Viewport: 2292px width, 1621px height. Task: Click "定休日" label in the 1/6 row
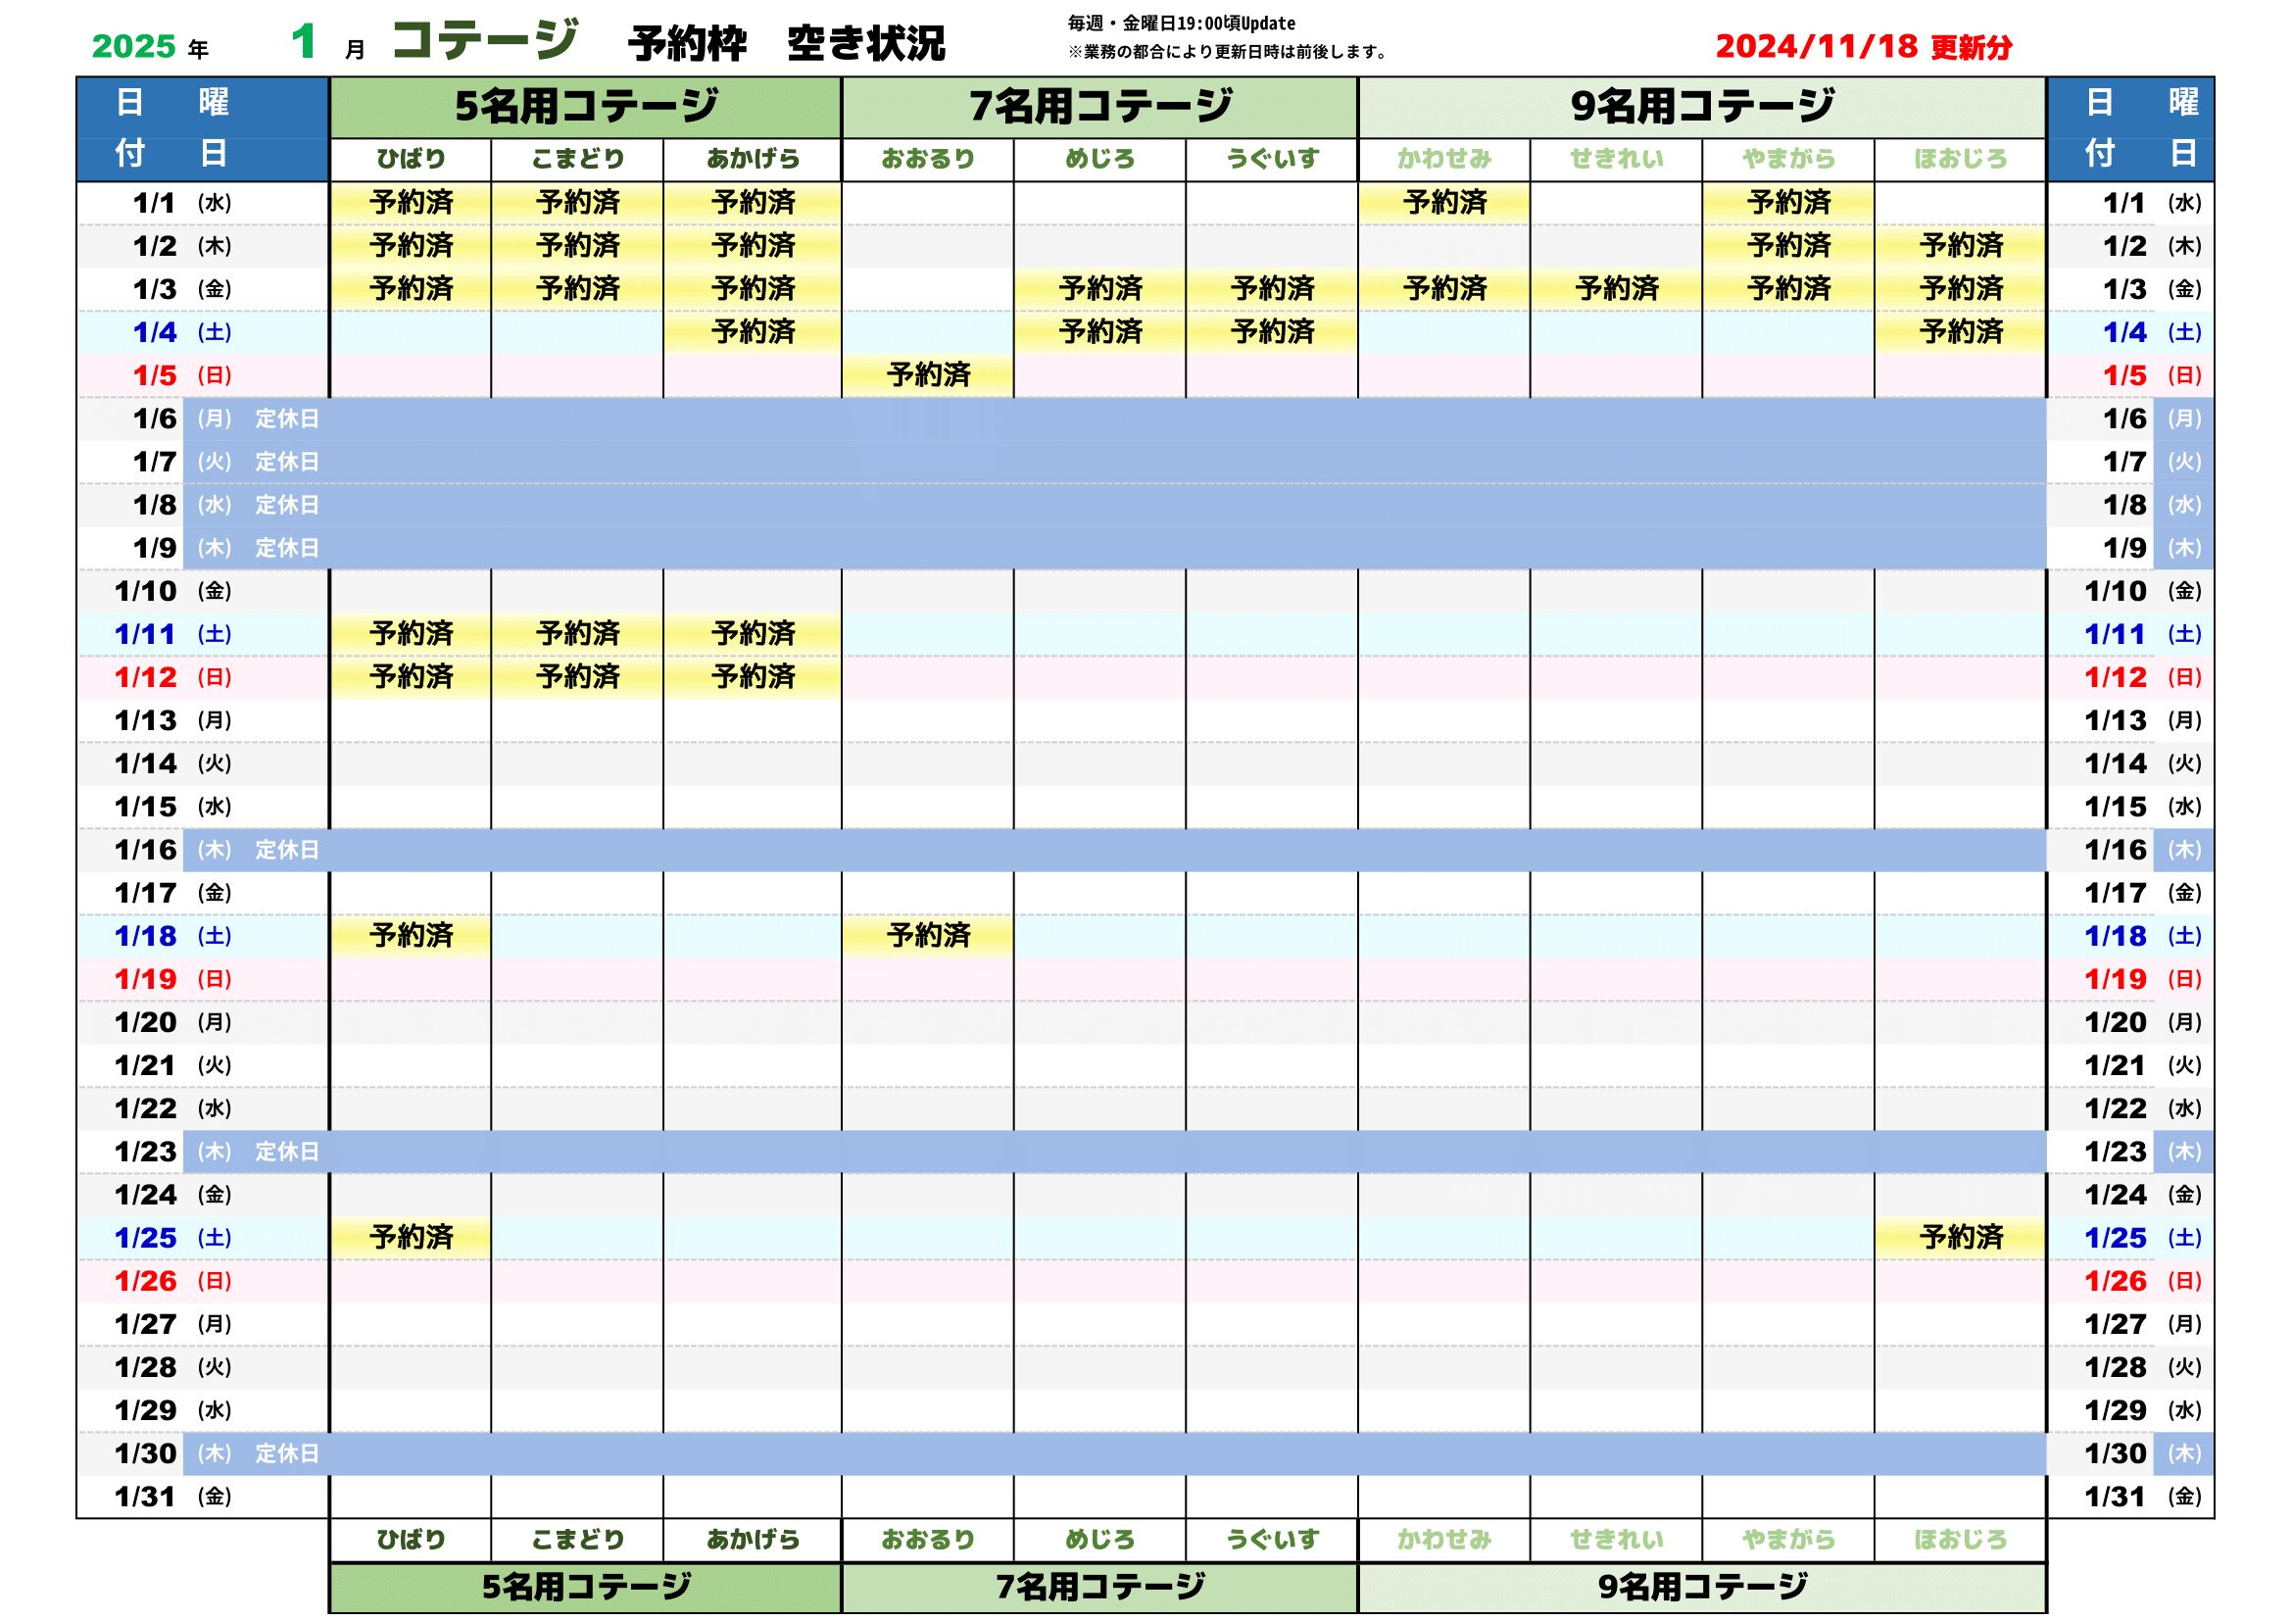287,419
